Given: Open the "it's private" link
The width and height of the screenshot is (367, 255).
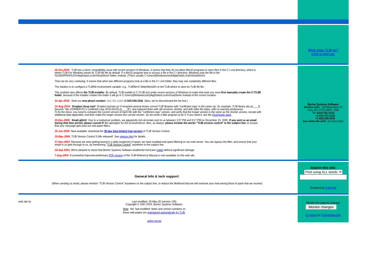Looking at the screenshot, I should pos(311,215).
